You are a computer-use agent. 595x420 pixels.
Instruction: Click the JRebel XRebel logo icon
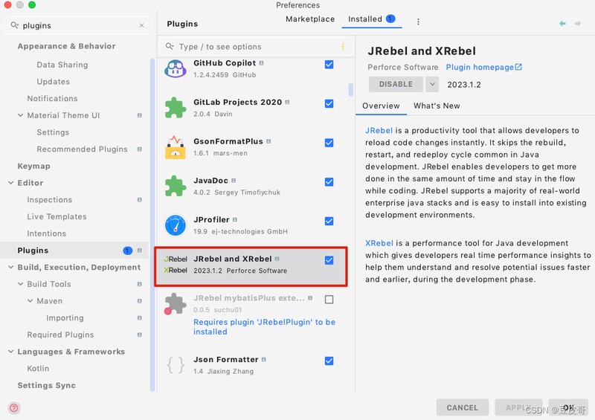click(x=176, y=265)
